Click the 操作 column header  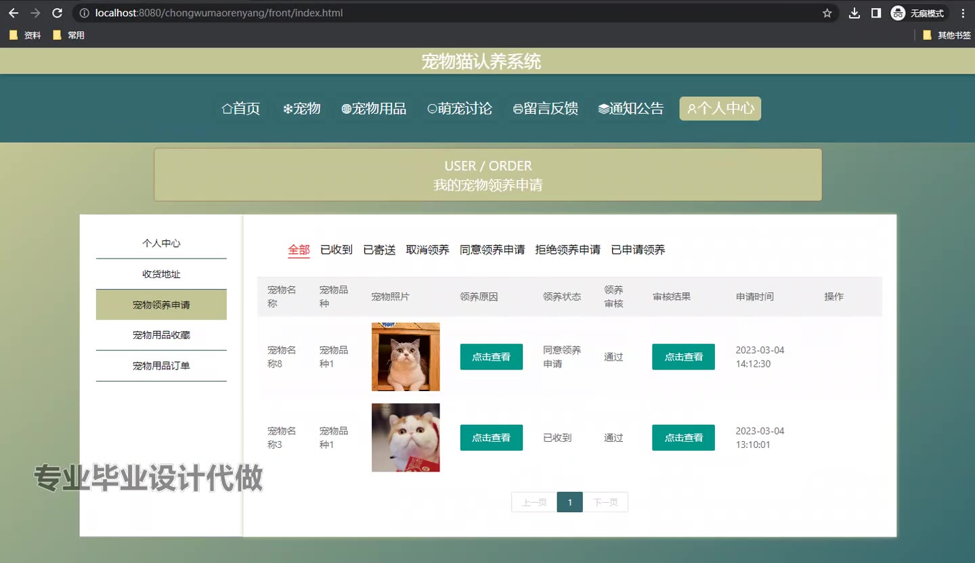click(834, 296)
